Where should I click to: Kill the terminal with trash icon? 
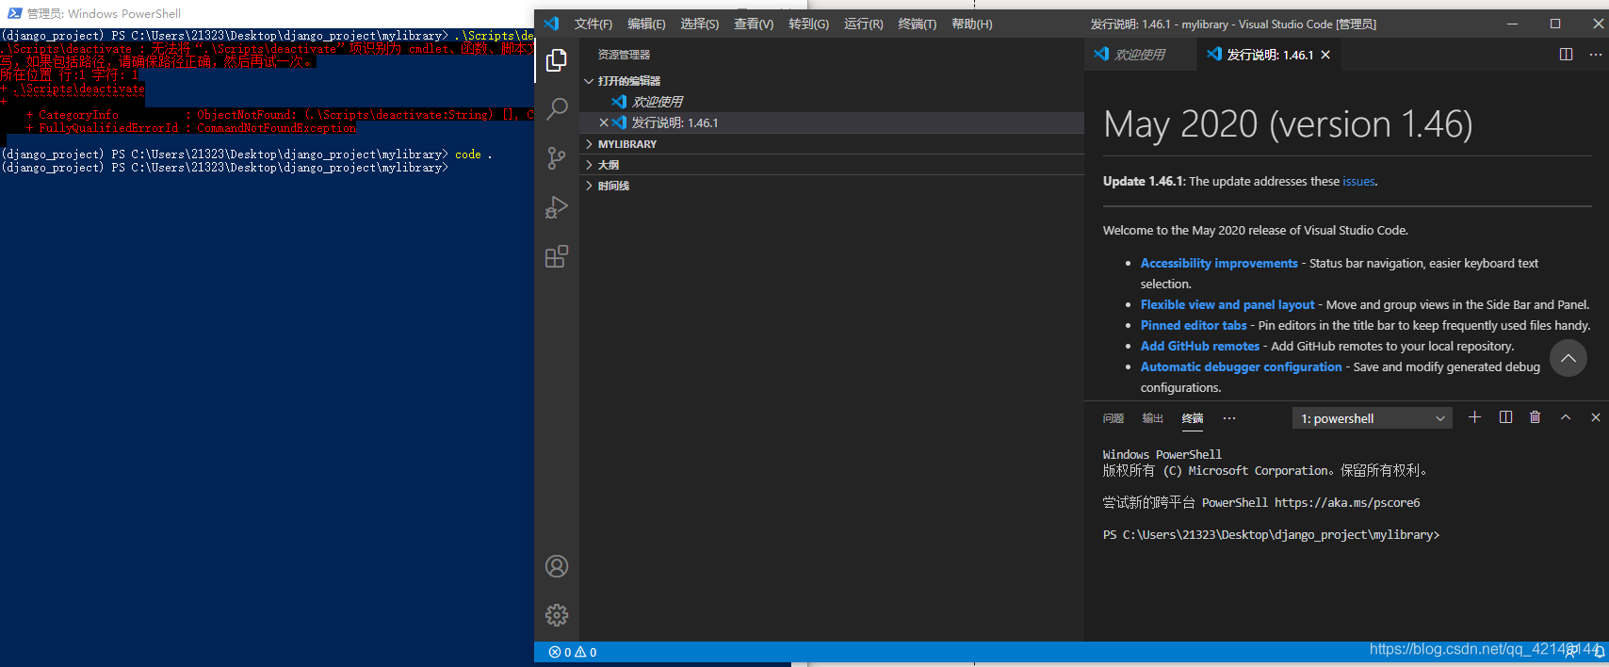[1535, 417]
